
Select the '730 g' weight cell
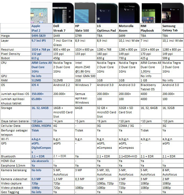pos(129,58)
